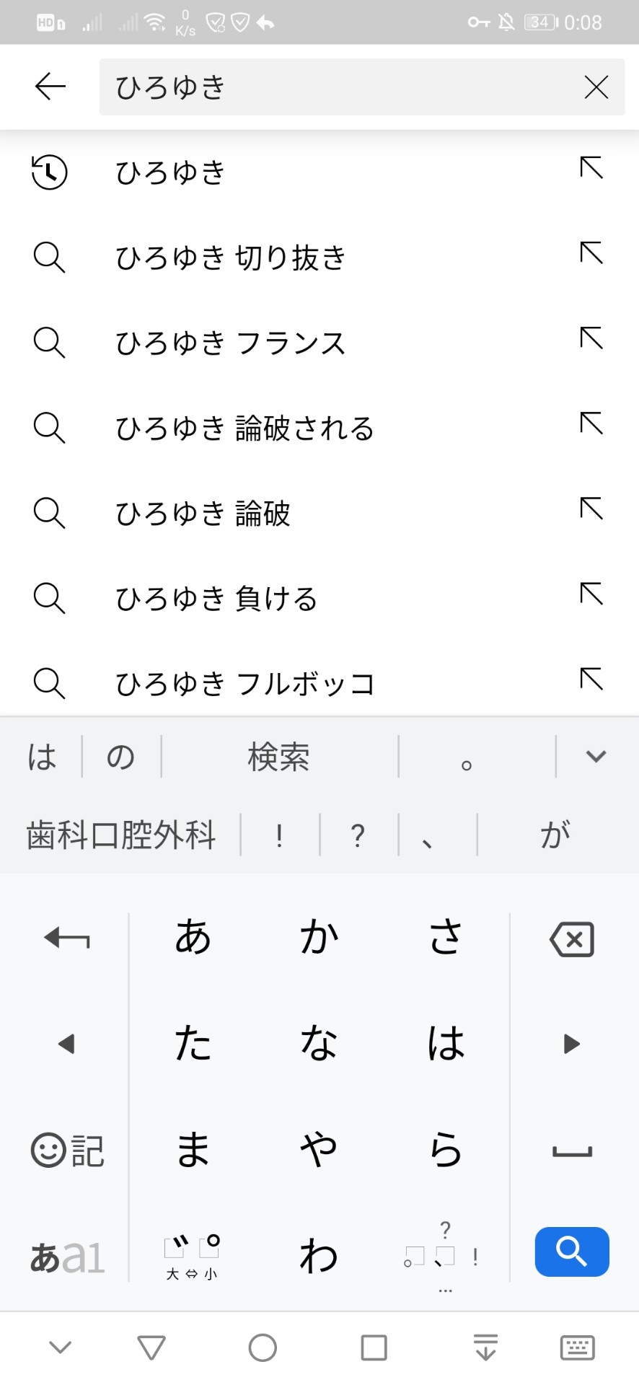
Task: Open keyboard switcher icon in navigation bar
Action: pyautogui.click(x=578, y=1347)
